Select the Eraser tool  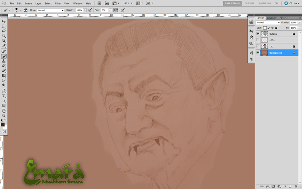pyautogui.click(x=4, y=71)
